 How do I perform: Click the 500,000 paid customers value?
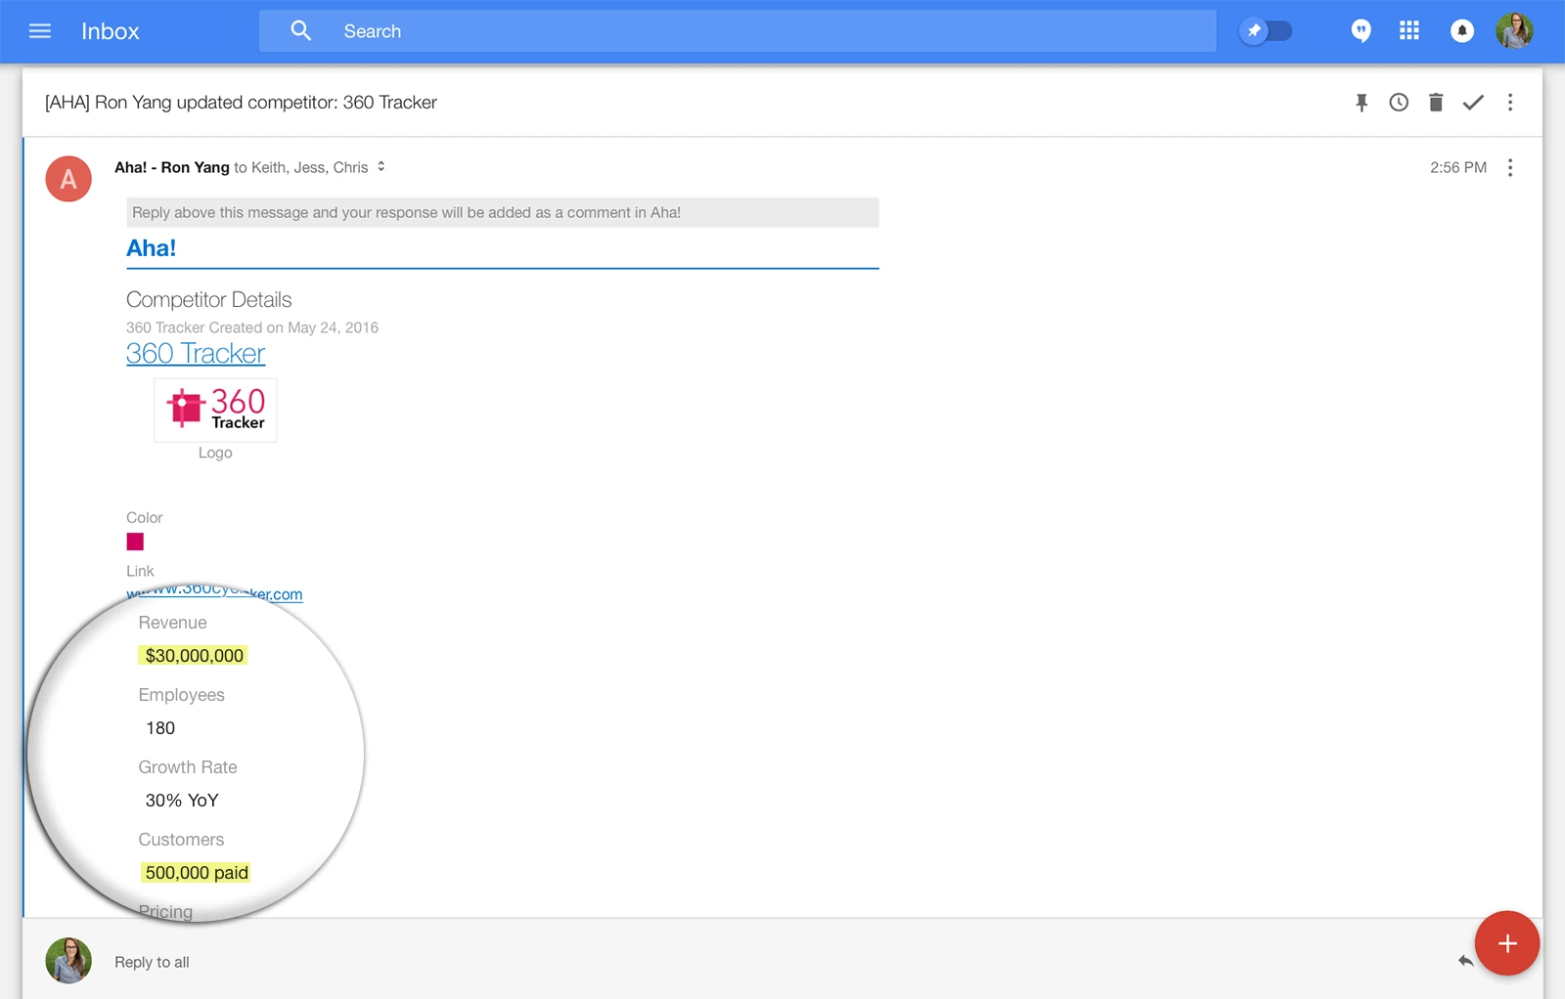coord(196,873)
